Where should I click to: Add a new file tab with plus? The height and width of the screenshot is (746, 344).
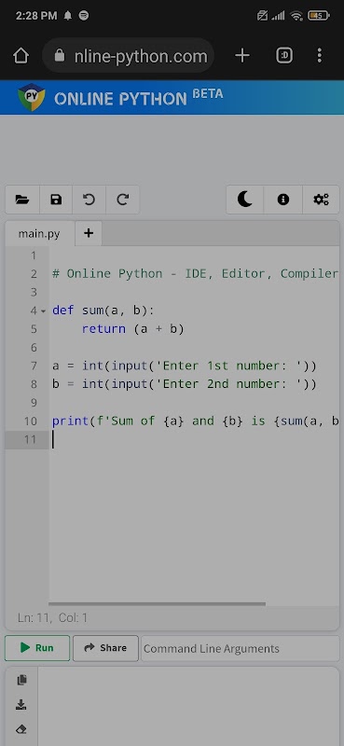(89, 233)
